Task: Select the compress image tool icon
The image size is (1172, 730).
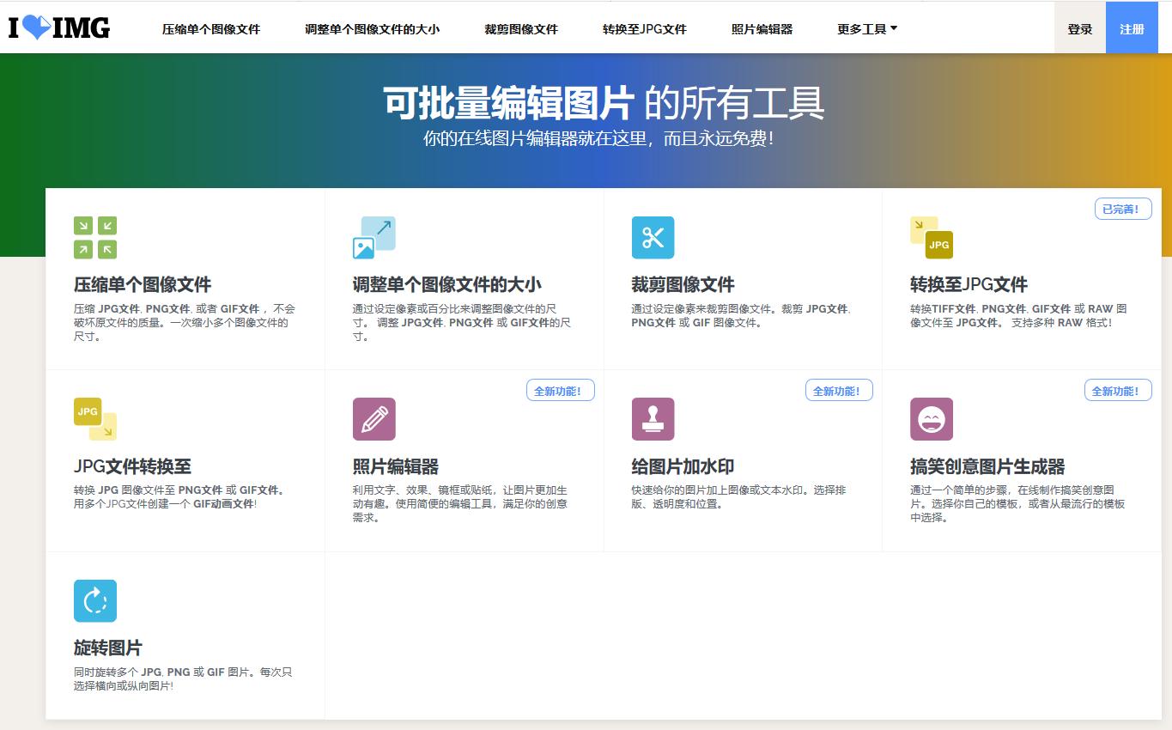Action: click(94, 238)
